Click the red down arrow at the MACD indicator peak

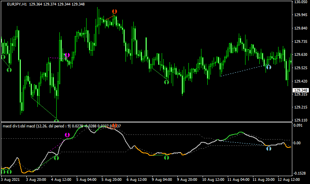114,126
